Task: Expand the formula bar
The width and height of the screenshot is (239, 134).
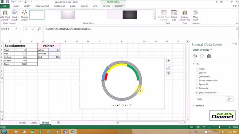Action: [x=237, y=29]
